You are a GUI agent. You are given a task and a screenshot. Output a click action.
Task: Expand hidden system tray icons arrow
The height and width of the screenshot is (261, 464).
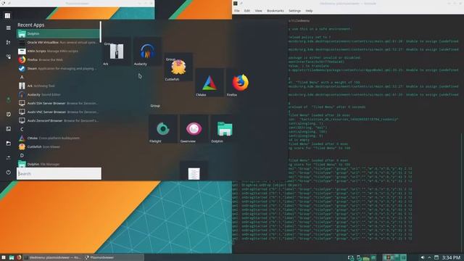[x=429, y=258]
